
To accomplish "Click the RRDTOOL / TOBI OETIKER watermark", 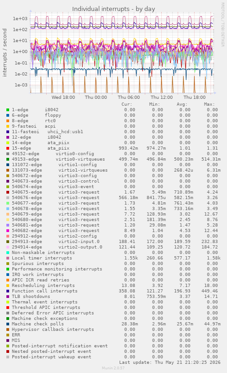I will [223, 25].
